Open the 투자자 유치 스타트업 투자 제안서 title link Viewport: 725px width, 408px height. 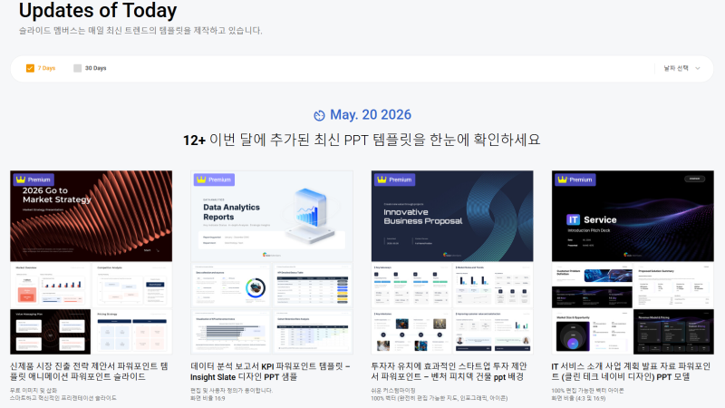point(449,372)
